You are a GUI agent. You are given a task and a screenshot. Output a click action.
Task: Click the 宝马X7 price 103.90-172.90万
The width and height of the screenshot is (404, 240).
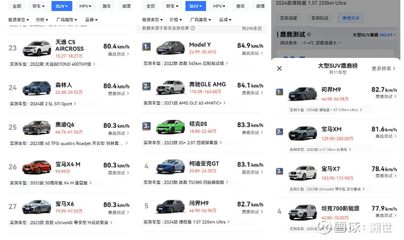pos(337,178)
